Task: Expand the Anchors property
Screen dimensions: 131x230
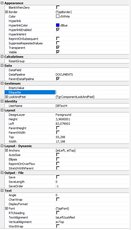Action: [x=6, y=150]
